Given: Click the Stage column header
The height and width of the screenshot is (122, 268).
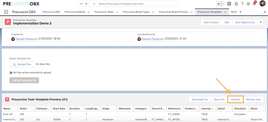Looking at the screenshot, I should click(x=109, y=109).
